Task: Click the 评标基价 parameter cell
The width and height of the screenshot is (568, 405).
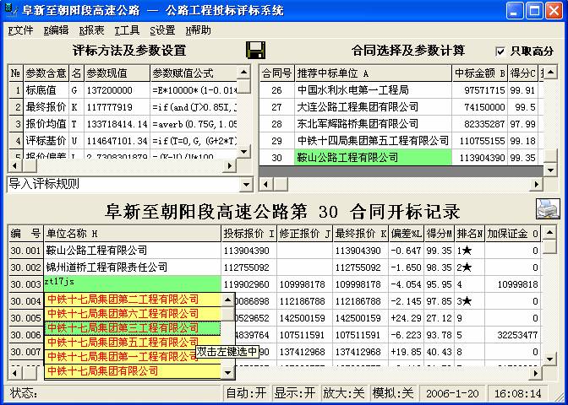Action: [x=46, y=141]
